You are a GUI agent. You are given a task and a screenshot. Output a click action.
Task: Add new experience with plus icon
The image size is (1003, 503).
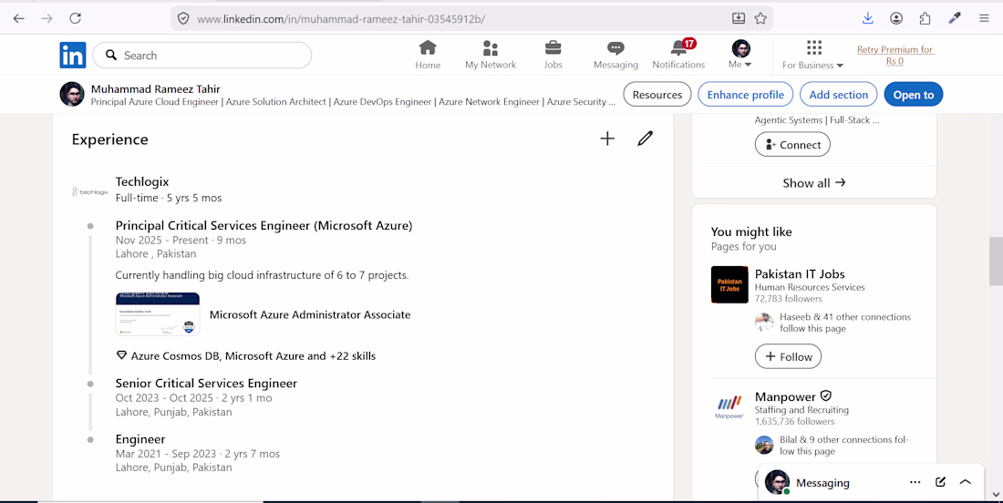(607, 139)
